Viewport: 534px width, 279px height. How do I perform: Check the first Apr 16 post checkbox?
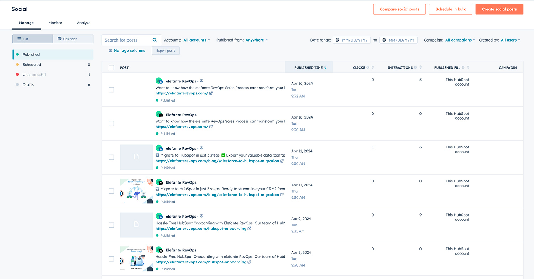pyautogui.click(x=111, y=90)
